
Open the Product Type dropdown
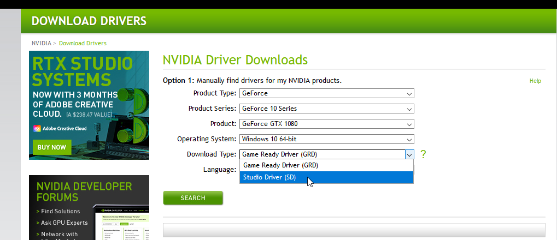coord(326,93)
